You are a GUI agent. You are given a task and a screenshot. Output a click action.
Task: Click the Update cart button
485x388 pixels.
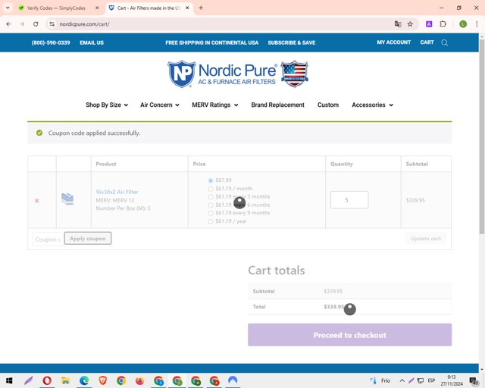(x=426, y=239)
